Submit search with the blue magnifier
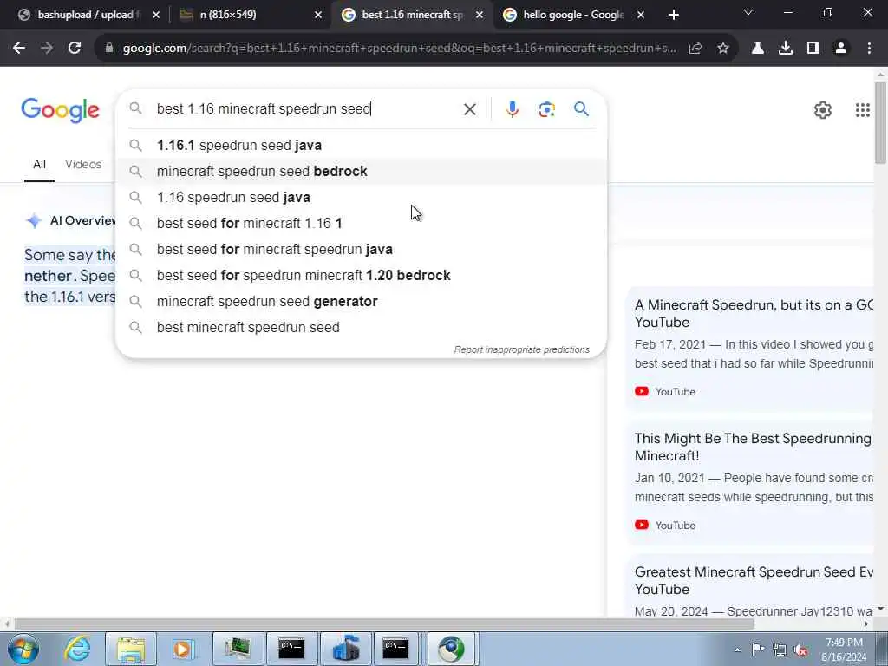888x666 pixels. click(581, 108)
